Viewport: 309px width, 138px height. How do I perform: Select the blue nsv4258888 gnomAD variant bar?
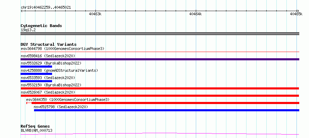tap(36, 74)
